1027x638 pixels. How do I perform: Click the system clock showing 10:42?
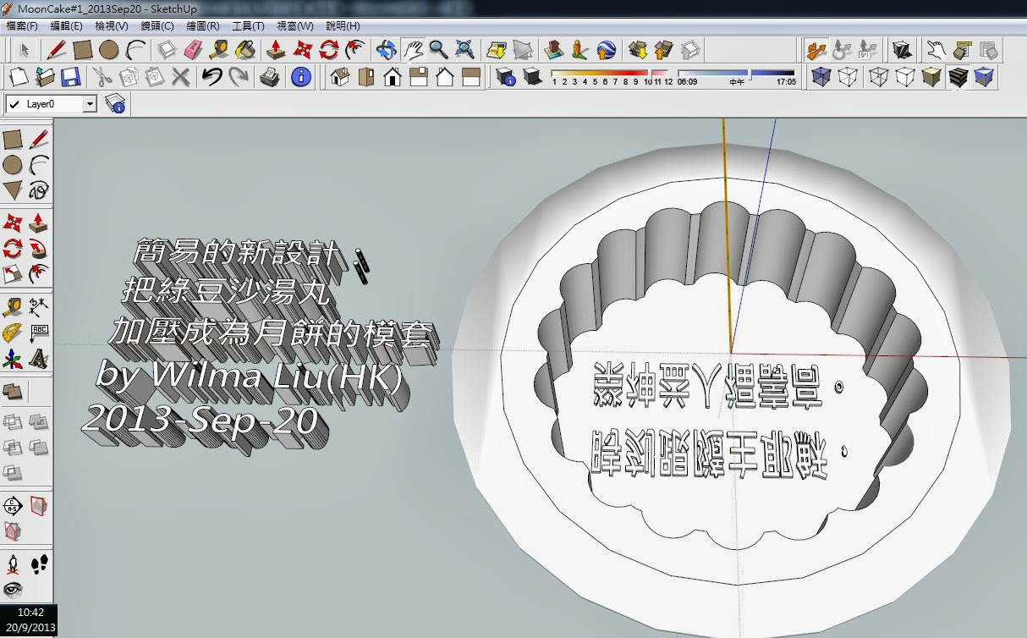(x=30, y=612)
